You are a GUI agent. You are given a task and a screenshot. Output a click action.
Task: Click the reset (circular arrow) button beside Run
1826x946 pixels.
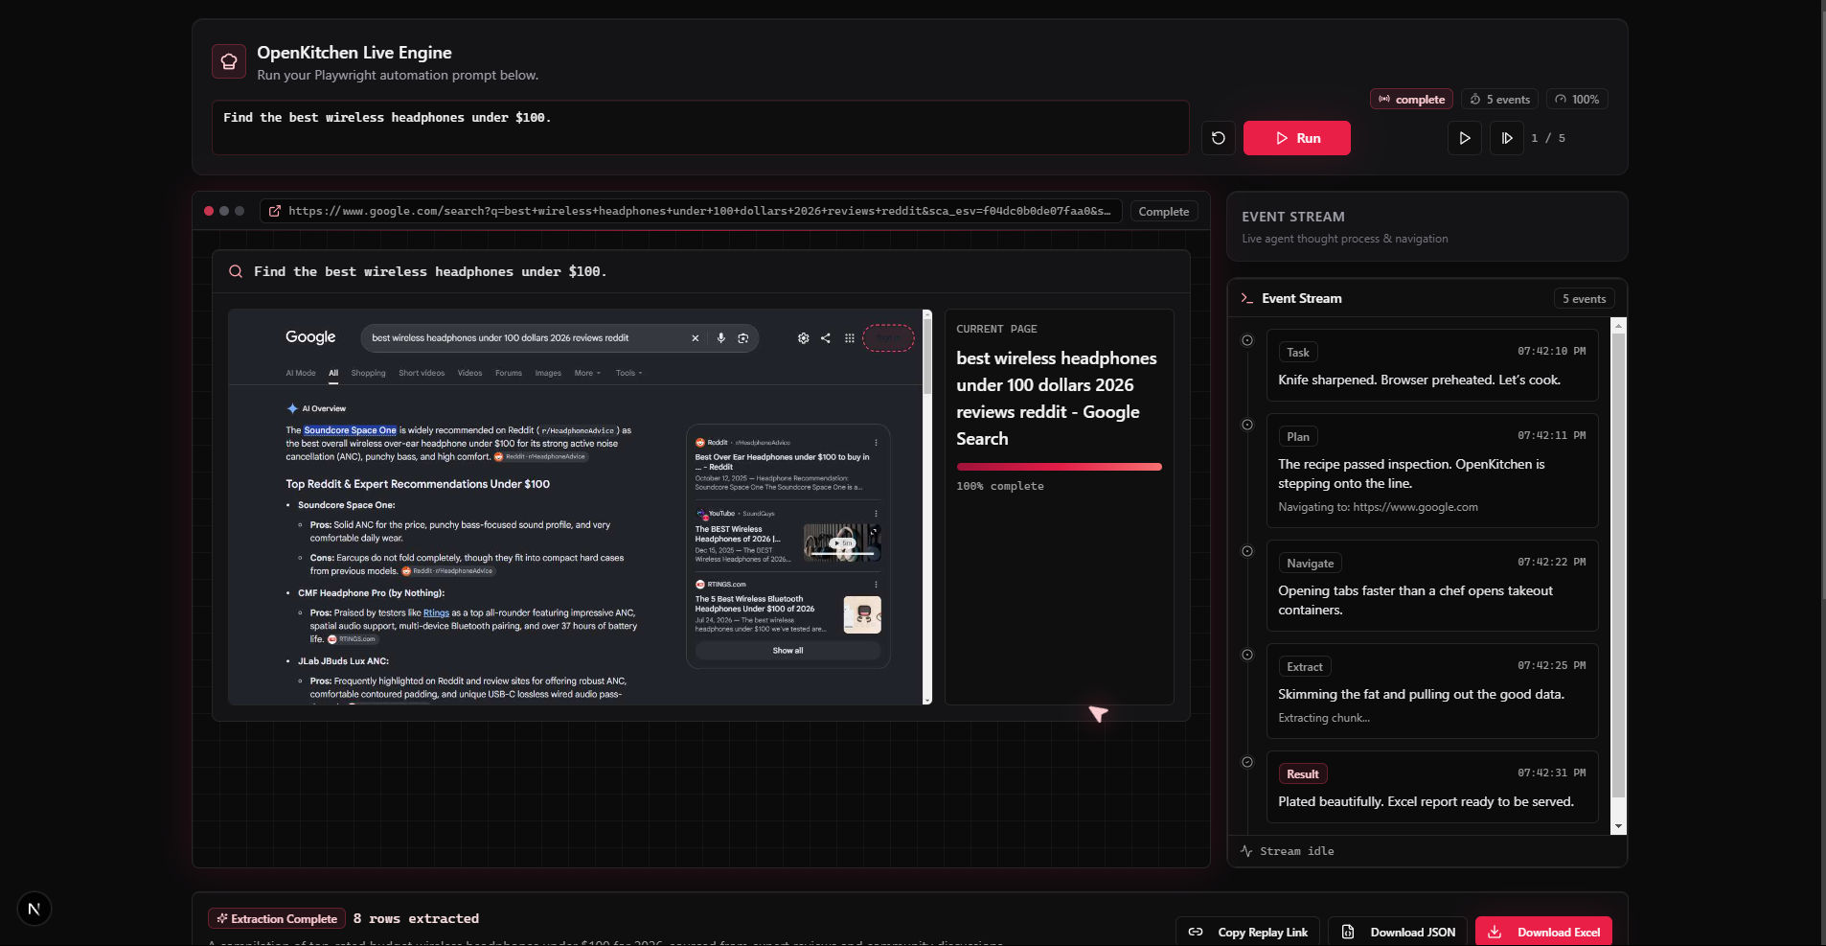pos(1218,138)
